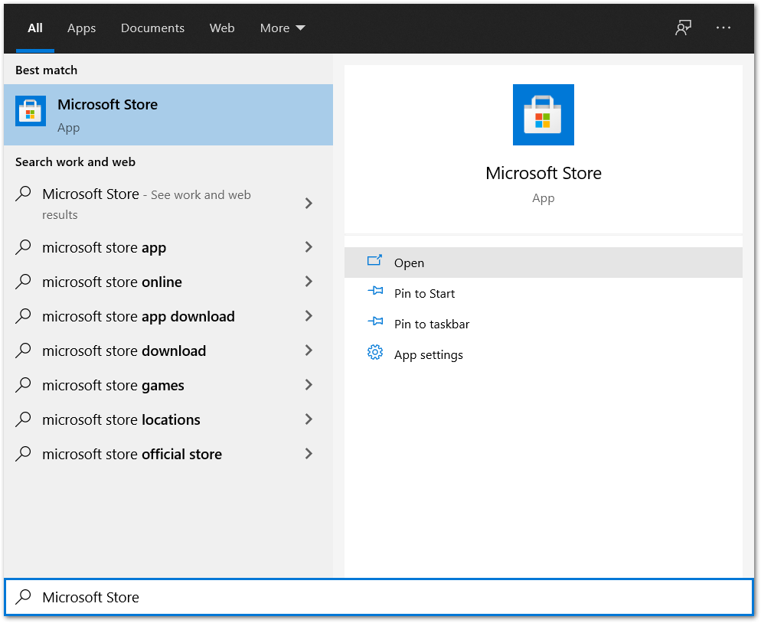Open the feedback icon in top bar
The width and height of the screenshot is (761, 623).
click(x=684, y=28)
